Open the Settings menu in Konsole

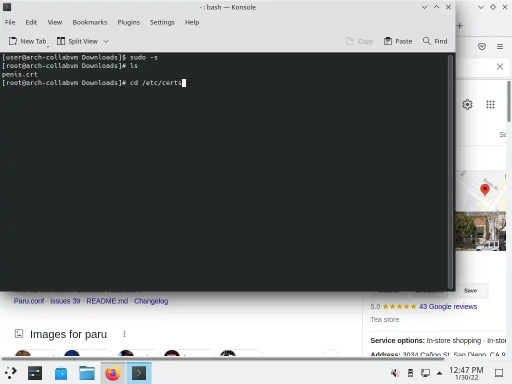click(162, 22)
